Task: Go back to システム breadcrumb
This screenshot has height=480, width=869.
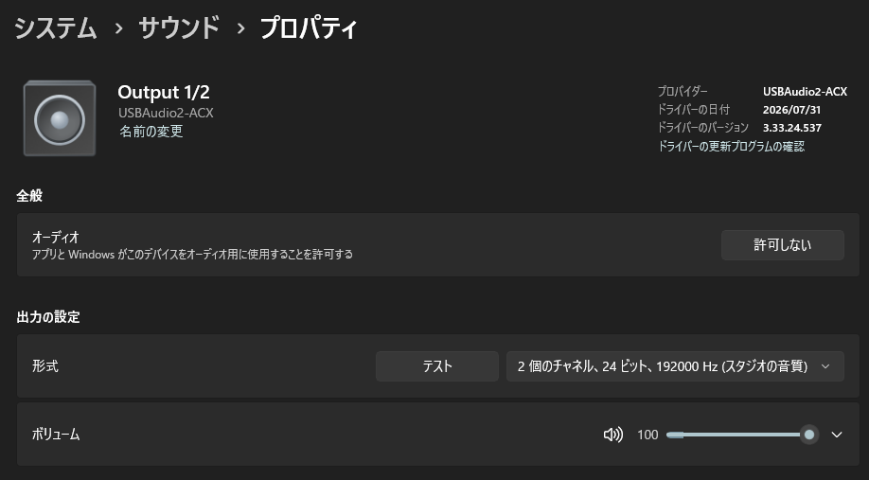Action: 56,27
